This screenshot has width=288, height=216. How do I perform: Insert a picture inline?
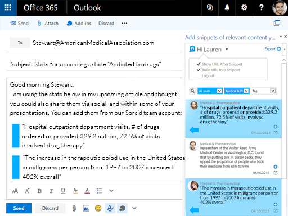(x=86, y=208)
